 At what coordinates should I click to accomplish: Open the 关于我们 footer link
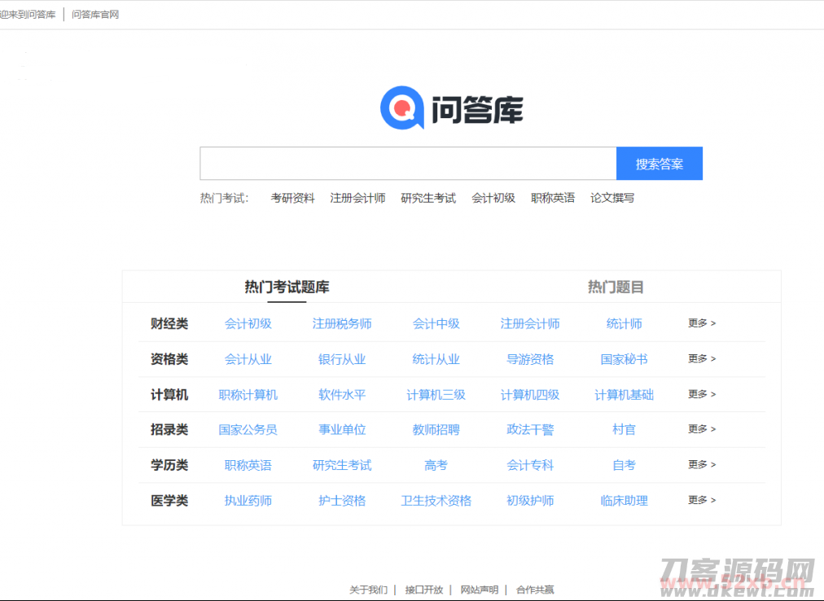(x=368, y=589)
